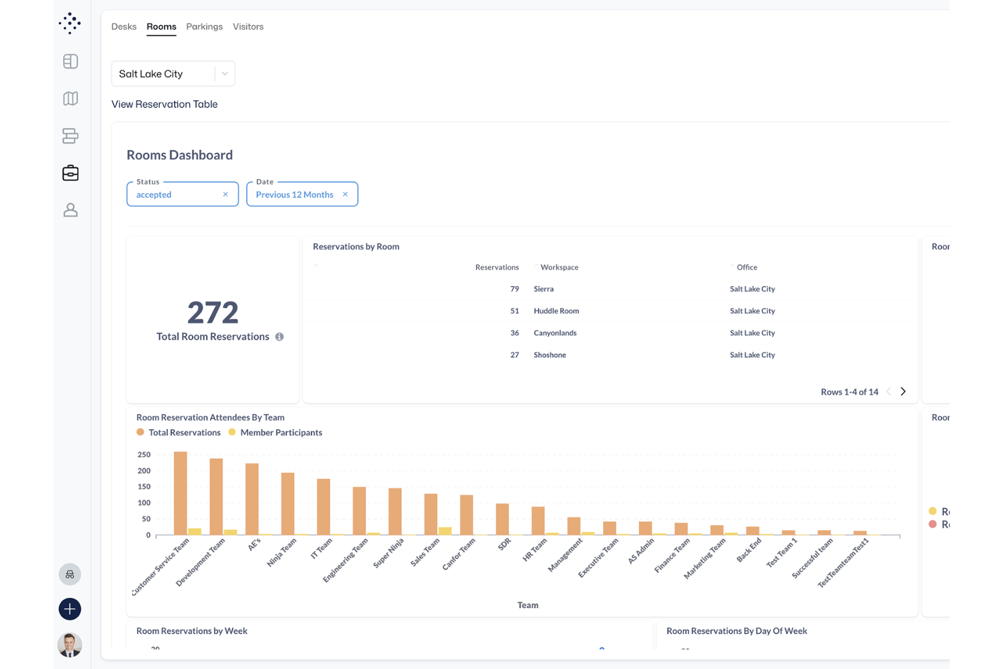Screen dimensions: 1003x669
Task: Open the people section via the person icon
Action: pyautogui.click(x=70, y=210)
